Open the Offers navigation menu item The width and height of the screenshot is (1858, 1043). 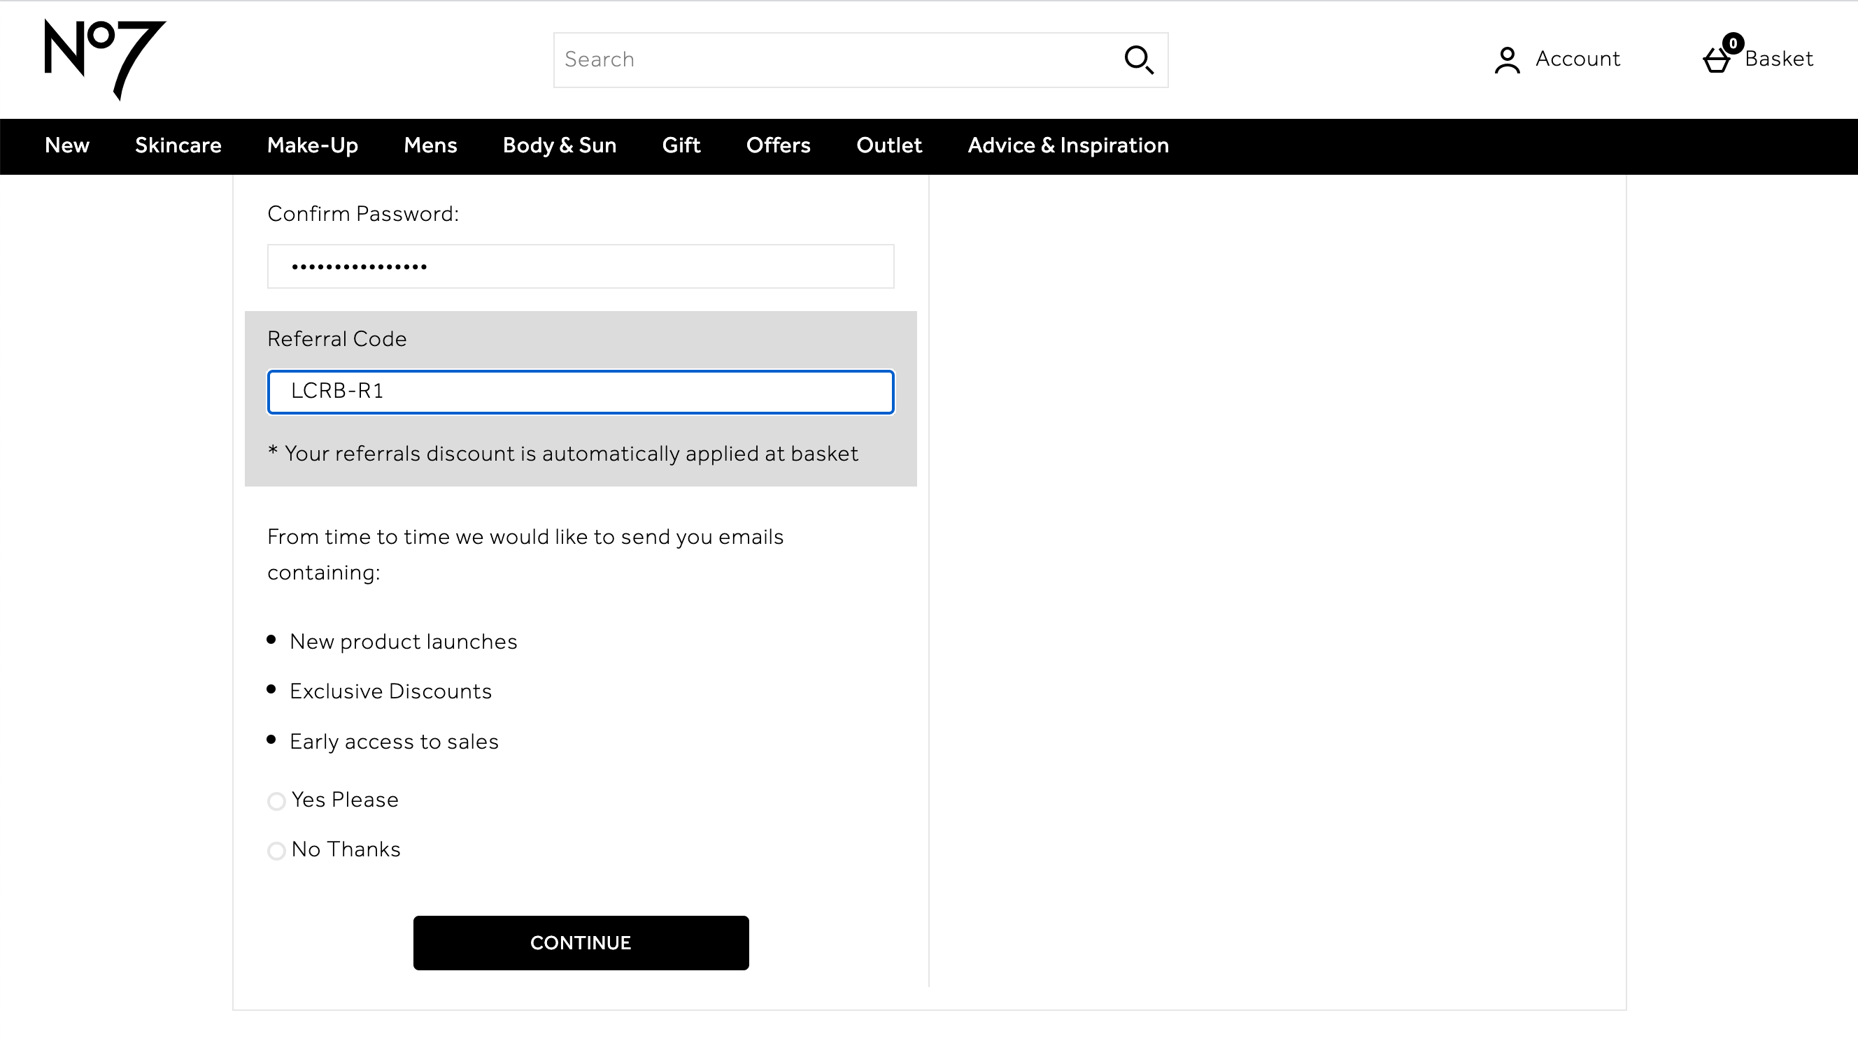779,145
